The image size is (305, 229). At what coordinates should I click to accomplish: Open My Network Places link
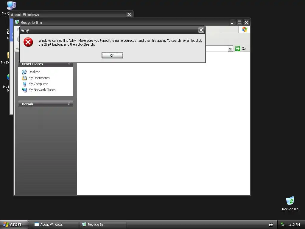tap(42, 90)
